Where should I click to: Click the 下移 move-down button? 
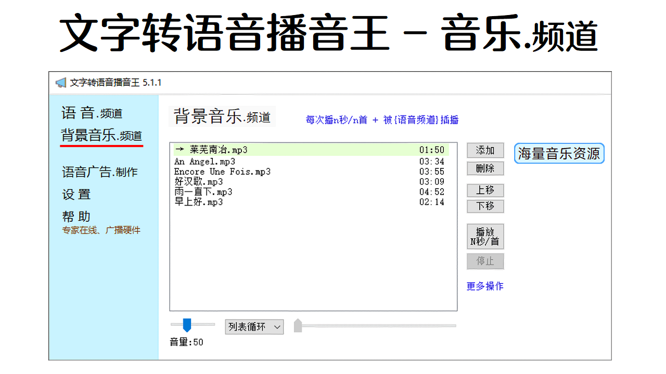[485, 206]
